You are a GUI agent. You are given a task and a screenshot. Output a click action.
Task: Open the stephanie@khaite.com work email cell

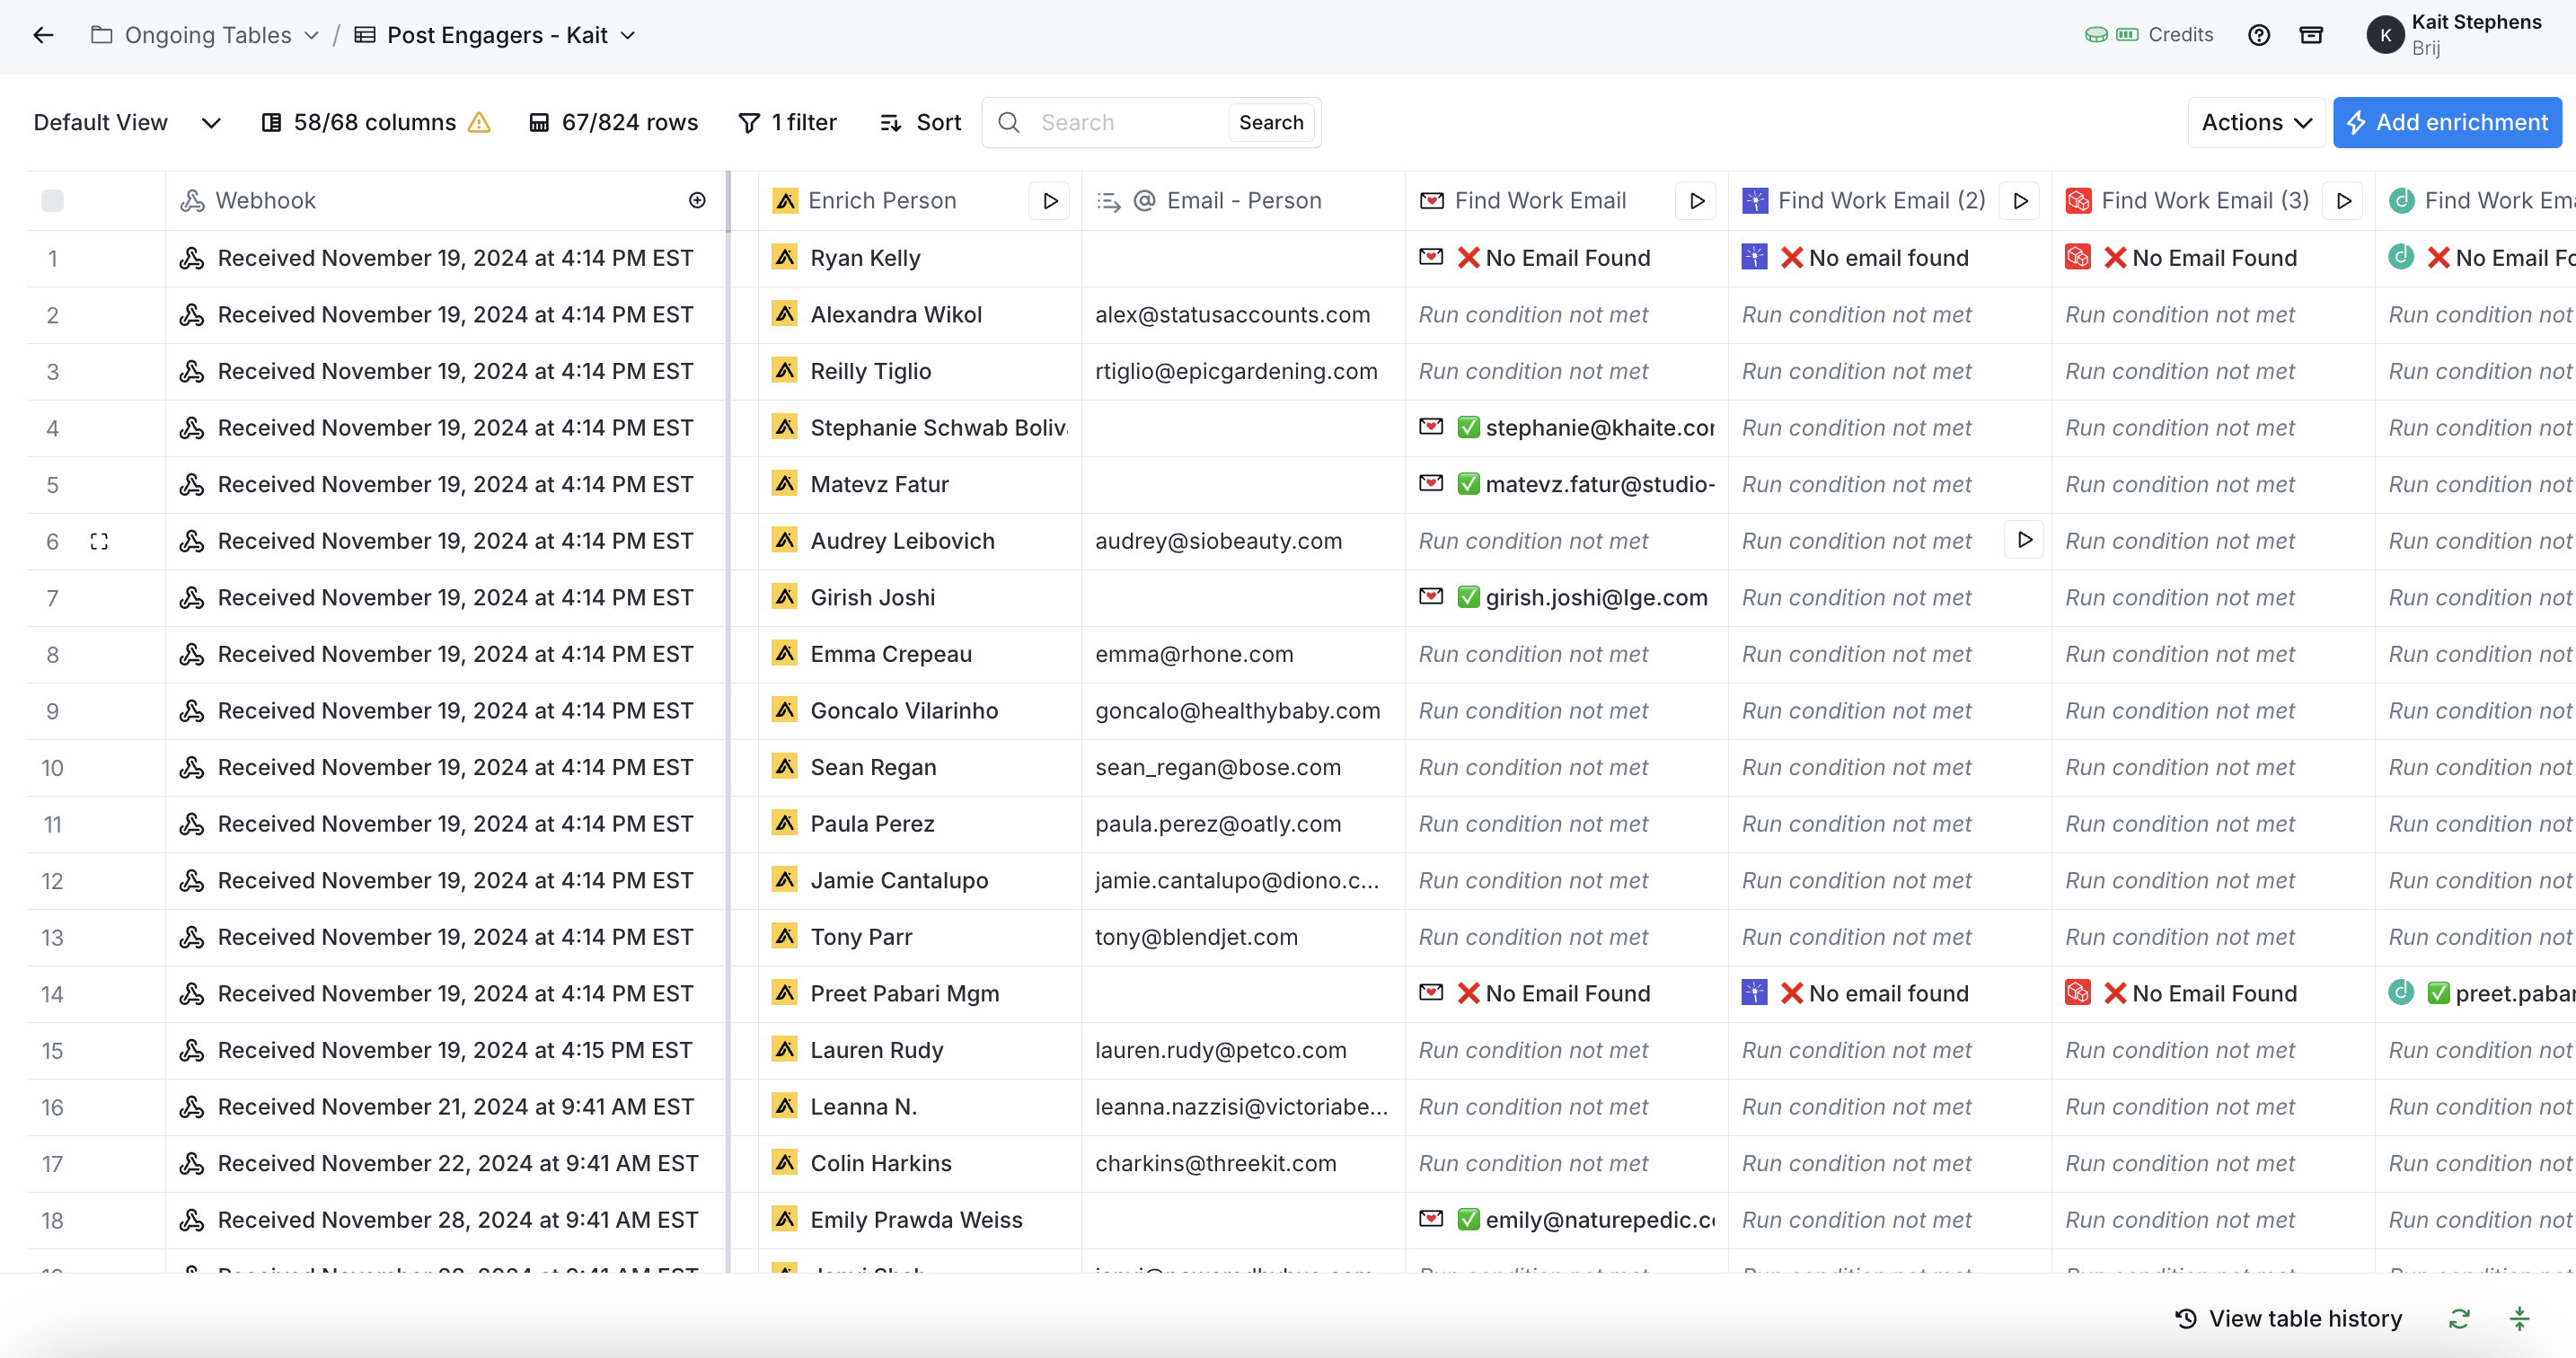1567,428
